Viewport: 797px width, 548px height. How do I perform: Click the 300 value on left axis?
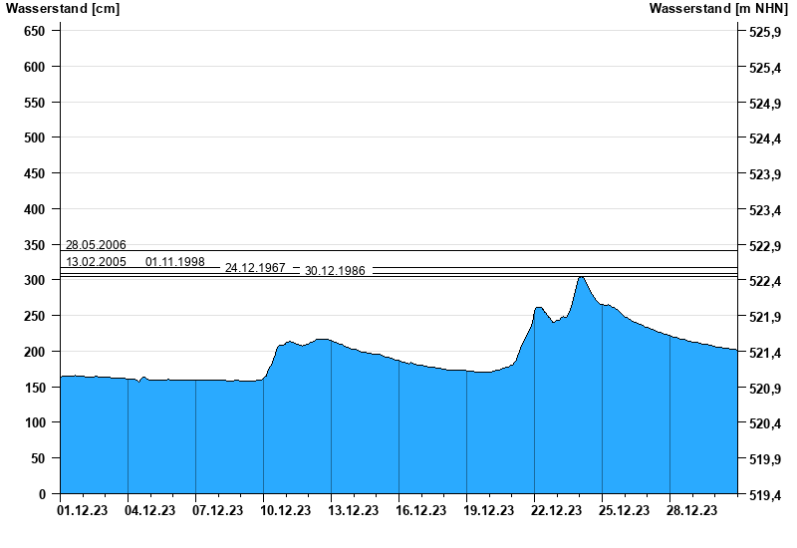(x=35, y=280)
